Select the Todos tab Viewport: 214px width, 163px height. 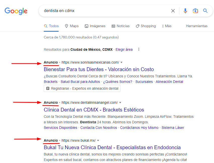click(51, 26)
